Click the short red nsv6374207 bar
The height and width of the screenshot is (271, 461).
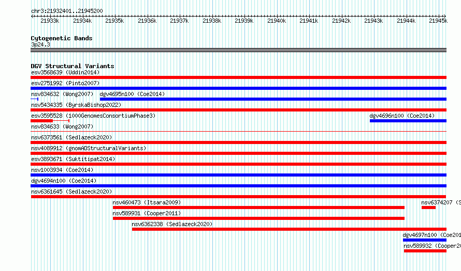(429, 208)
